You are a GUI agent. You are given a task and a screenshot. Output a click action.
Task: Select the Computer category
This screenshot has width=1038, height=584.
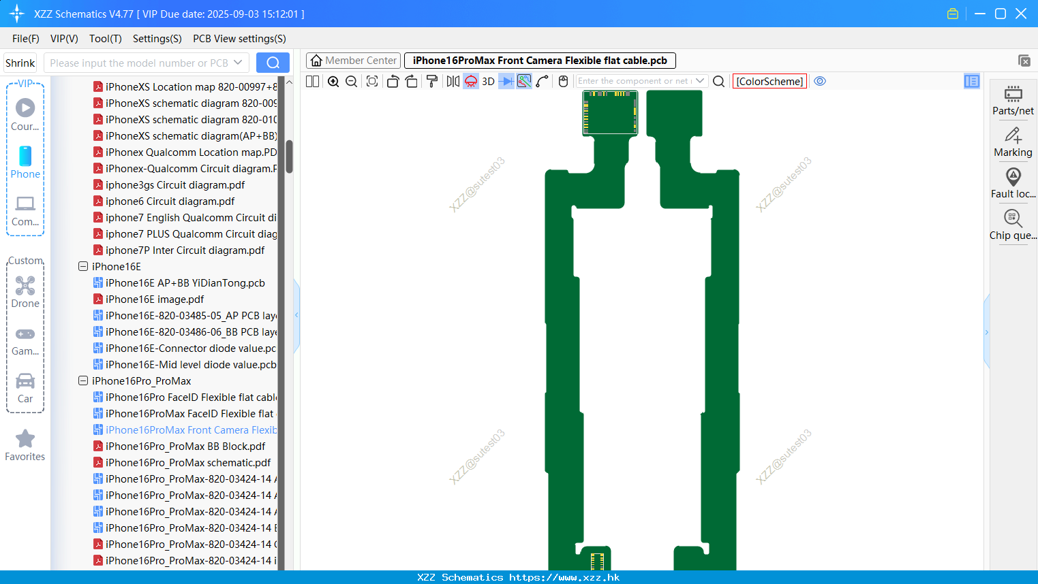[x=25, y=210]
